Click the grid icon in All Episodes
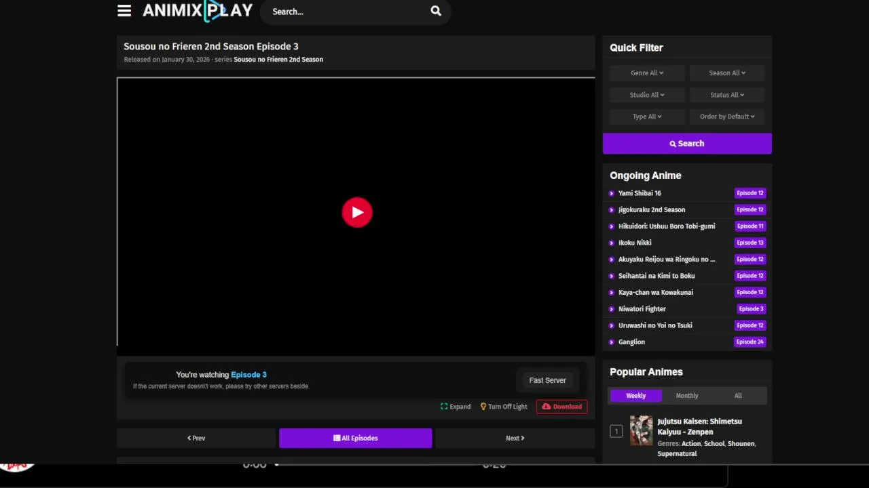The width and height of the screenshot is (869, 488). pyautogui.click(x=337, y=438)
